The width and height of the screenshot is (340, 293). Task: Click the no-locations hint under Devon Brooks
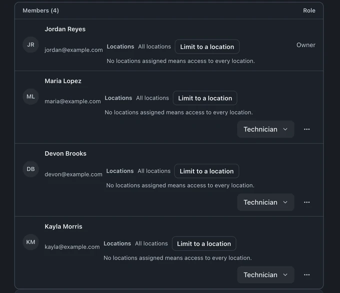tap(180, 185)
